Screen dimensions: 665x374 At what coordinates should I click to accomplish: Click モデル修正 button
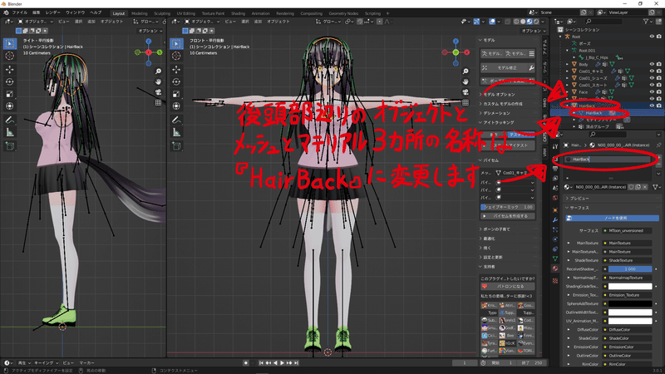pyautogui.click(x=505, y=68)
